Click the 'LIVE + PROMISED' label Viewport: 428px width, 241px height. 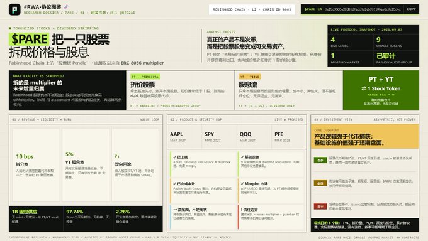click(289, 119)
